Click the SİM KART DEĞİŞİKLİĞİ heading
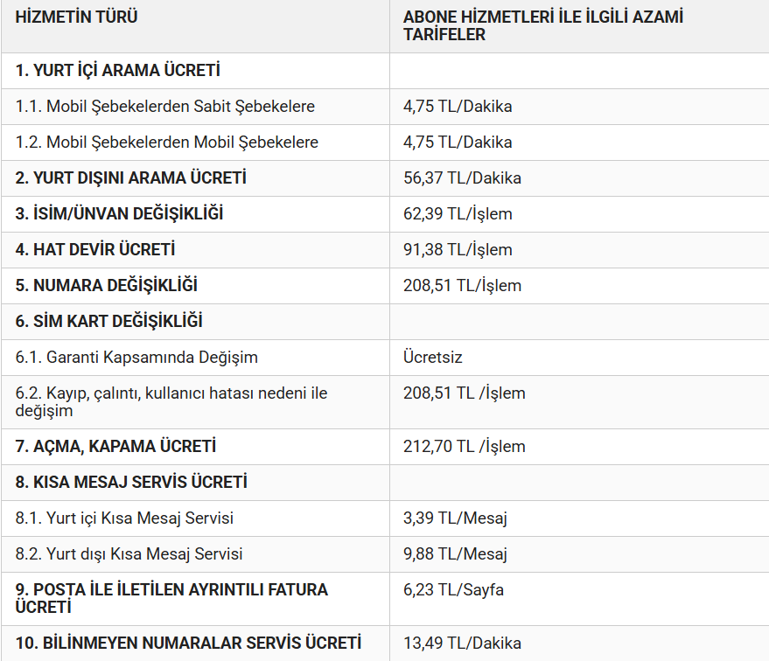The width and height of the screenshot is (769, 661). point(109,322)
